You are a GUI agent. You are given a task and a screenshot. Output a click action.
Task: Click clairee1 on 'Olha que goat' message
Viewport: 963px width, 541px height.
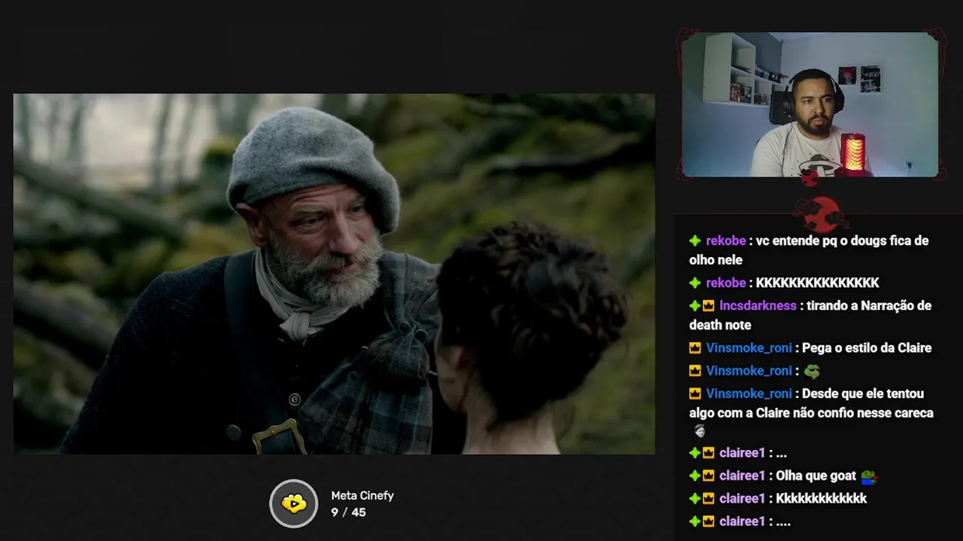click(742, 476)
